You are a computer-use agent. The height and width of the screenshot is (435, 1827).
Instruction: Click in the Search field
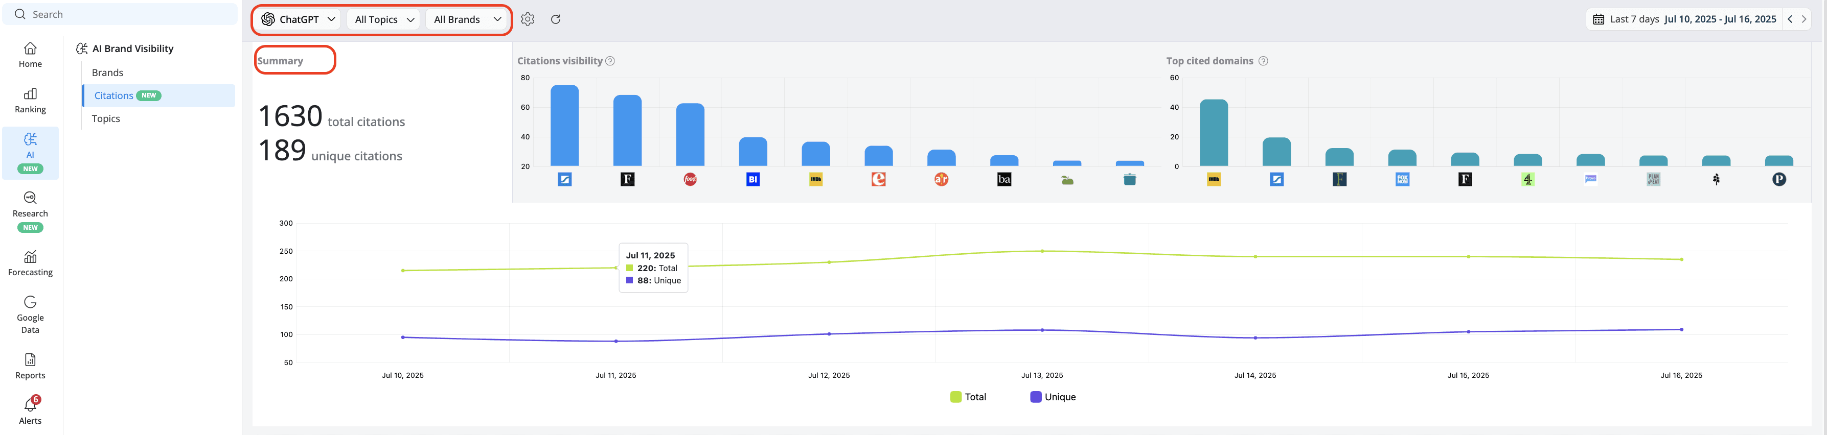(x=121, y=14)
